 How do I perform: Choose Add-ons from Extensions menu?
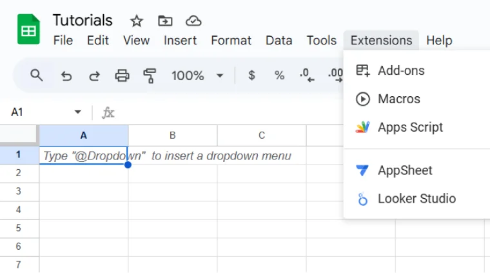pos(416,71)
